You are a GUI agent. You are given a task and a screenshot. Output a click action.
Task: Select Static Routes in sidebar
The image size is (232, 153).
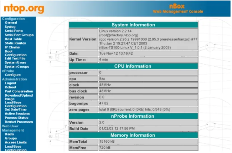(x=15, y=43)
